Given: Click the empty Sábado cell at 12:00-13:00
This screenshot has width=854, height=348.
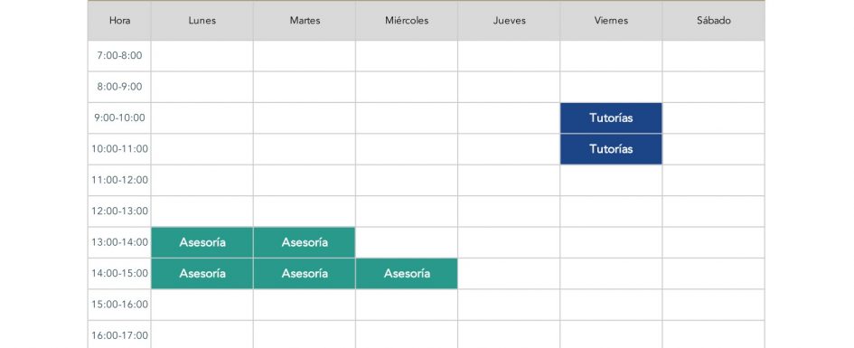Looking at the screenshot, I should click(714, 212).
